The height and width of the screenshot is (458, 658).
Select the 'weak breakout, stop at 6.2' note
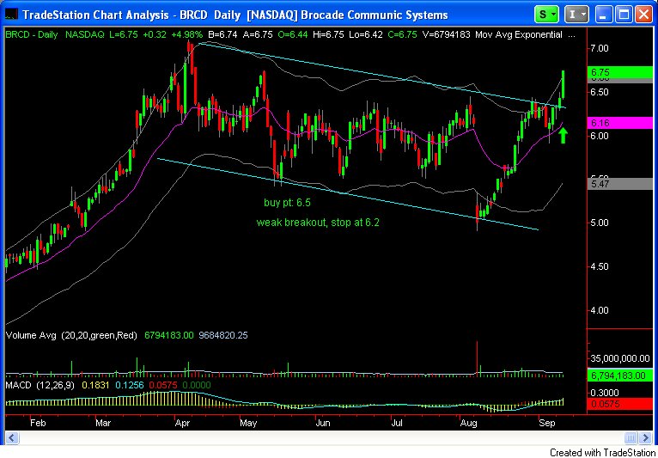(x=318, y=223)
